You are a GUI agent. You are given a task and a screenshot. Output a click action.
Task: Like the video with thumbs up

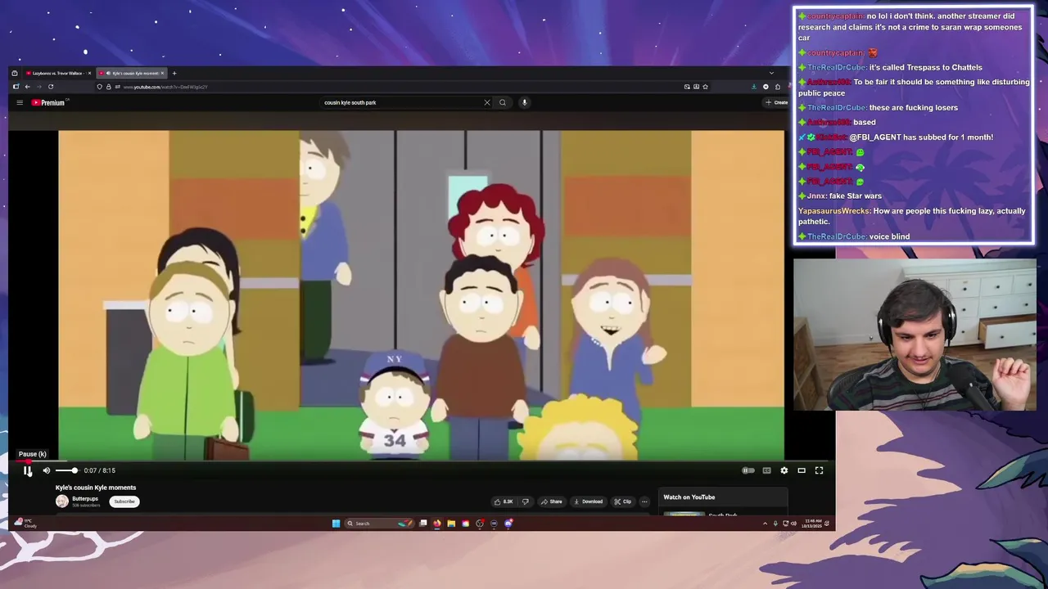coord(504,501)
